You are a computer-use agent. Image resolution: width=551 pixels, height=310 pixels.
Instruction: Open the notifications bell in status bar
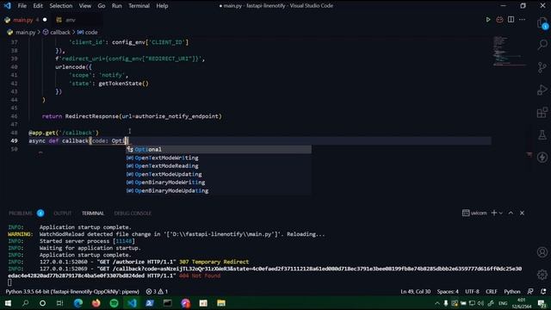(x=543, y=291)
